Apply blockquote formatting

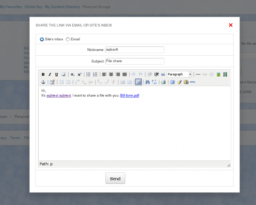163,74
